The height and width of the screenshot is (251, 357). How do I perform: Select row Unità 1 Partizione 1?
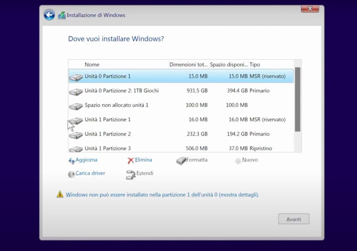pos(181,119)
